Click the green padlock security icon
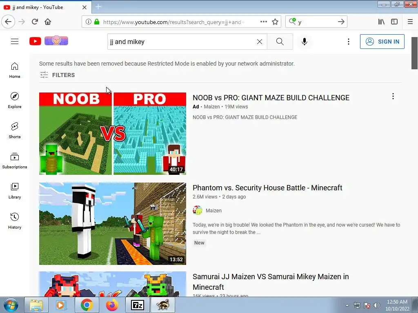This screenshot has width=418, height=313. (x=97, y=22)
